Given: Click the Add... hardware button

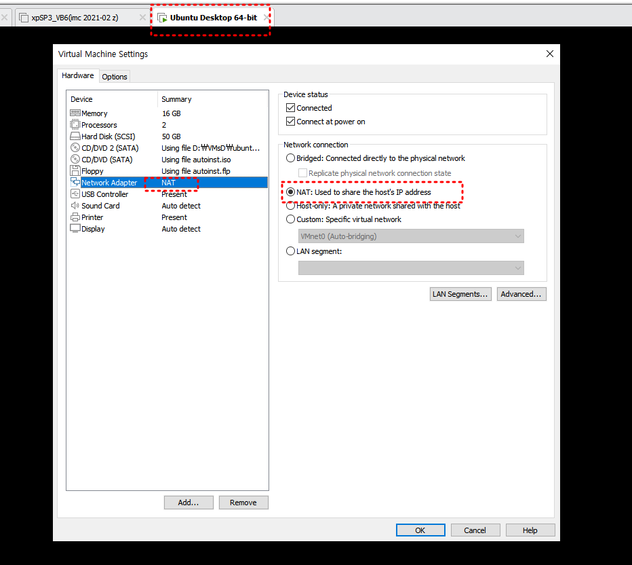Looking at the screenshot, I should [189, 503].
